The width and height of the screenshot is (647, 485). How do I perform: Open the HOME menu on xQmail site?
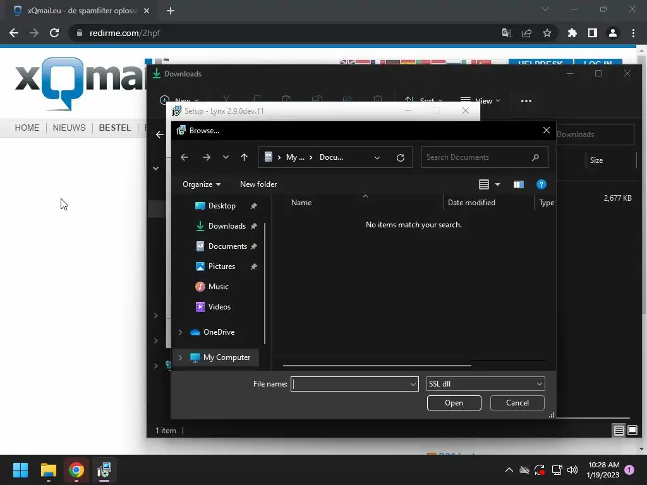[27, 128]
